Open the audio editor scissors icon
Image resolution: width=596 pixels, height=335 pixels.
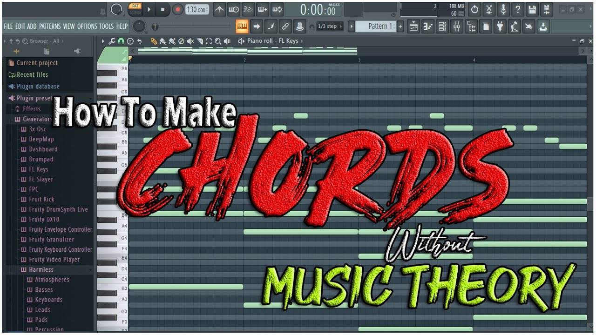click(489, 9)
